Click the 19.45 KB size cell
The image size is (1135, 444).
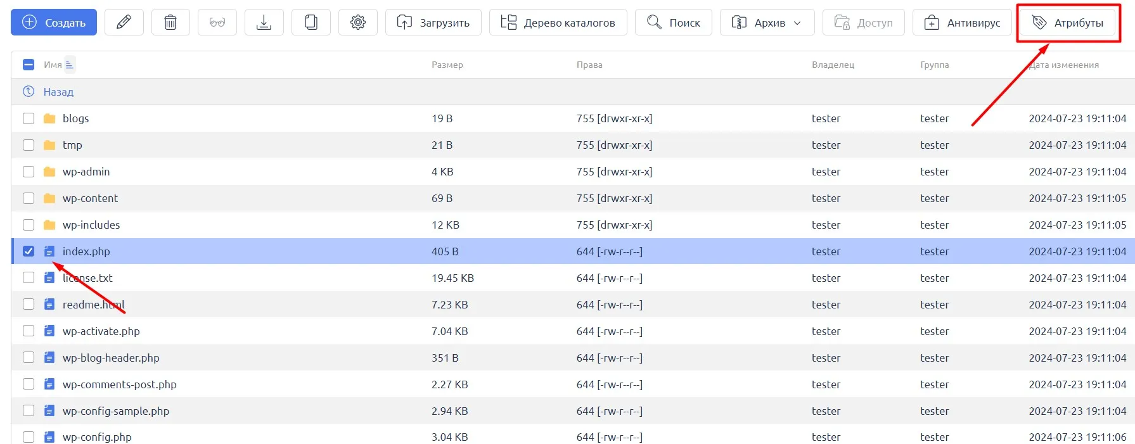click(452, 278)
